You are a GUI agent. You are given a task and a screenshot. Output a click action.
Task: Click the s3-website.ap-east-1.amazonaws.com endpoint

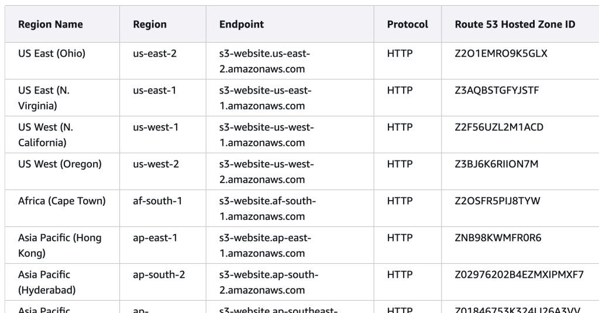tap(264, 245)
